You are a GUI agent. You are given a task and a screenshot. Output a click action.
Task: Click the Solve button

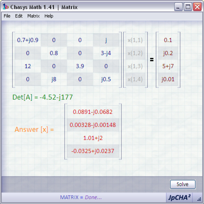point(183,184)
